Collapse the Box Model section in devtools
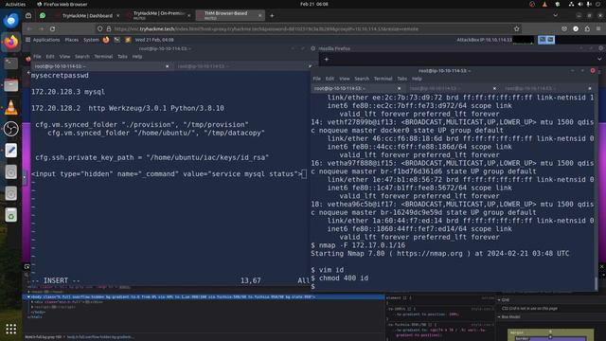 click(499, 317)
